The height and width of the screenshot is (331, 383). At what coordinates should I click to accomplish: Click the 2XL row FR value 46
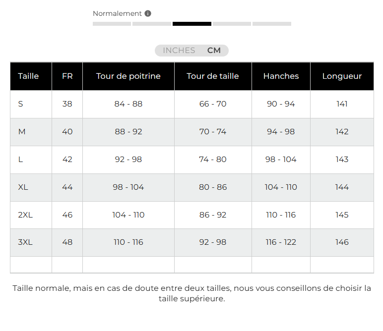67,215
